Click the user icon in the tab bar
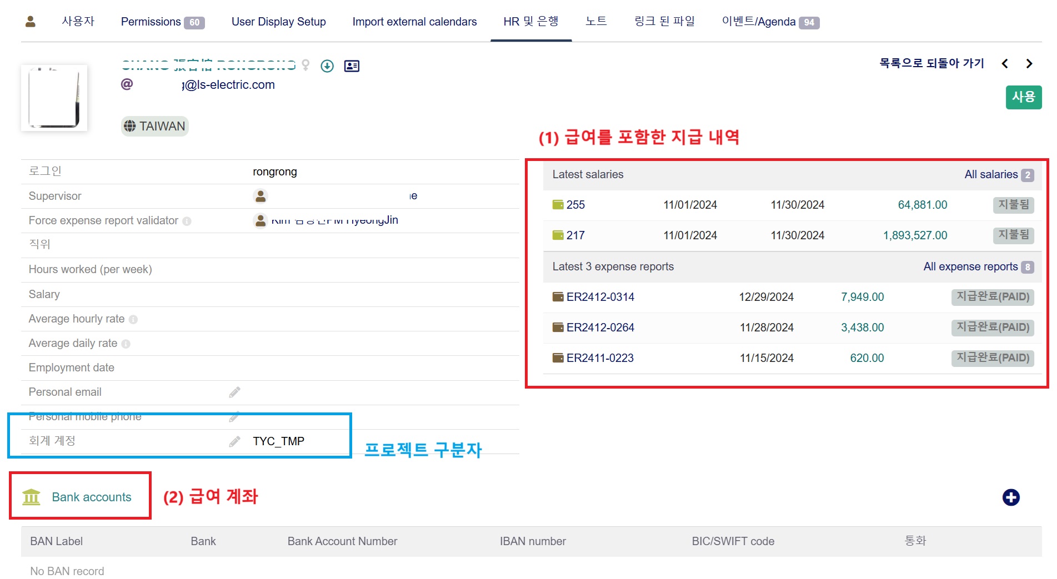The width and height of the screenshot is (1057, 579). tap(31, 22)
